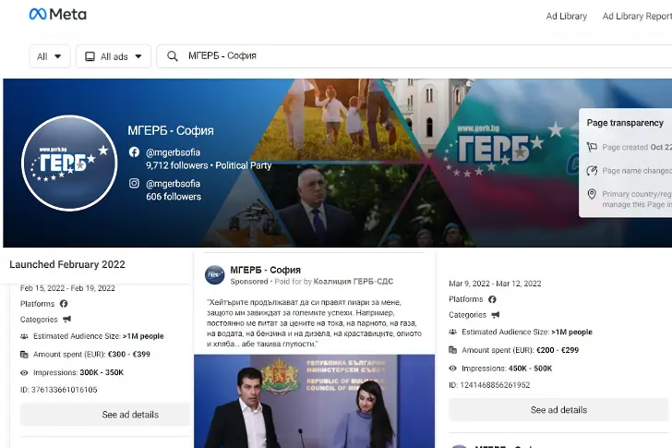672x448 pixels.
Task: Click amount spent icon in the €200 - €299 ad
Action: click(452, 350)
